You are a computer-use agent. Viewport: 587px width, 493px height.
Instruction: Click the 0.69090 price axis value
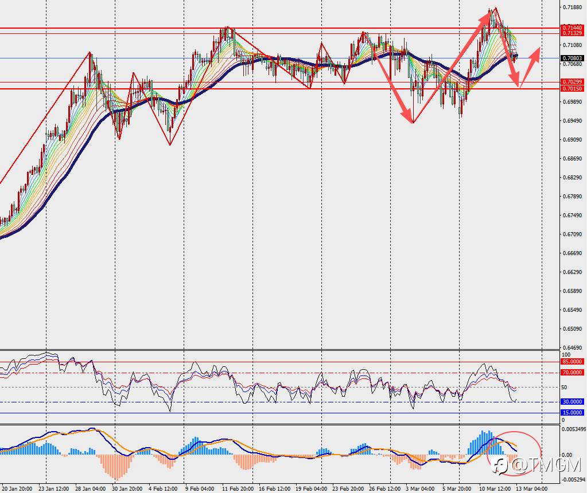[573, 139]
